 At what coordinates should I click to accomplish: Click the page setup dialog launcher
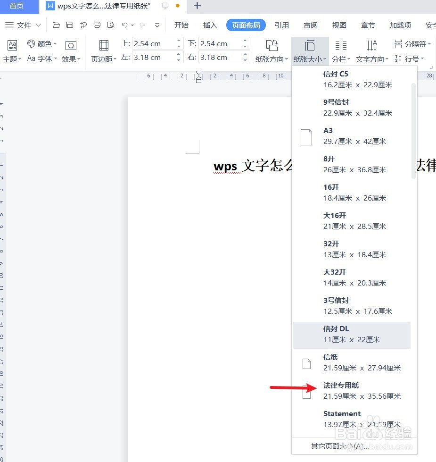(x=431, y=67)
